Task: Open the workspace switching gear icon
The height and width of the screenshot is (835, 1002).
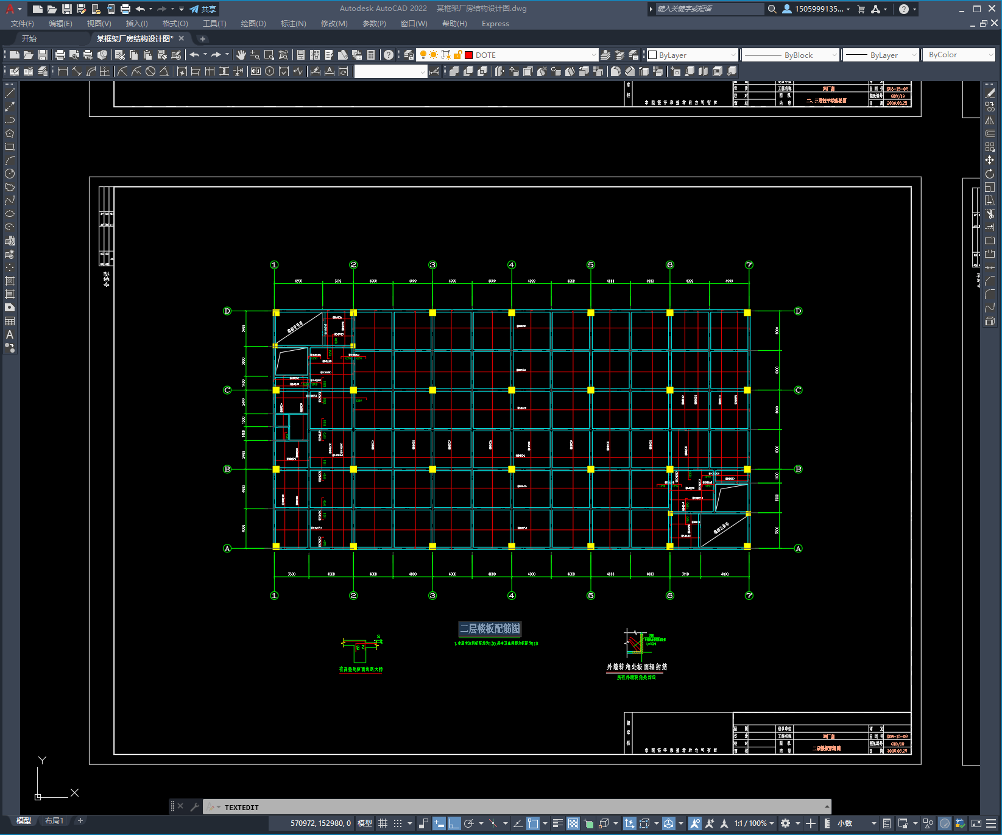Action: point(786,823)
